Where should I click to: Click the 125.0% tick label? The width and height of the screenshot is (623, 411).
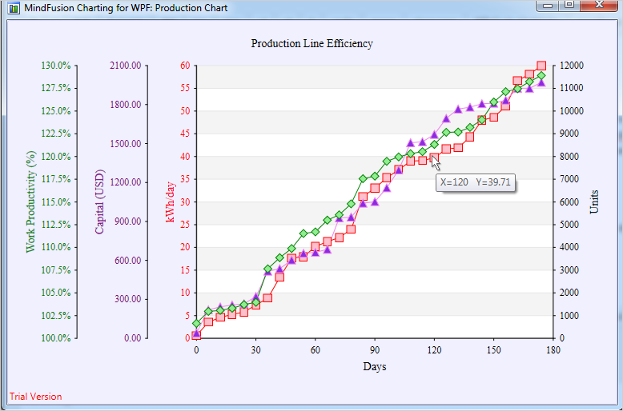coord(56,111)
